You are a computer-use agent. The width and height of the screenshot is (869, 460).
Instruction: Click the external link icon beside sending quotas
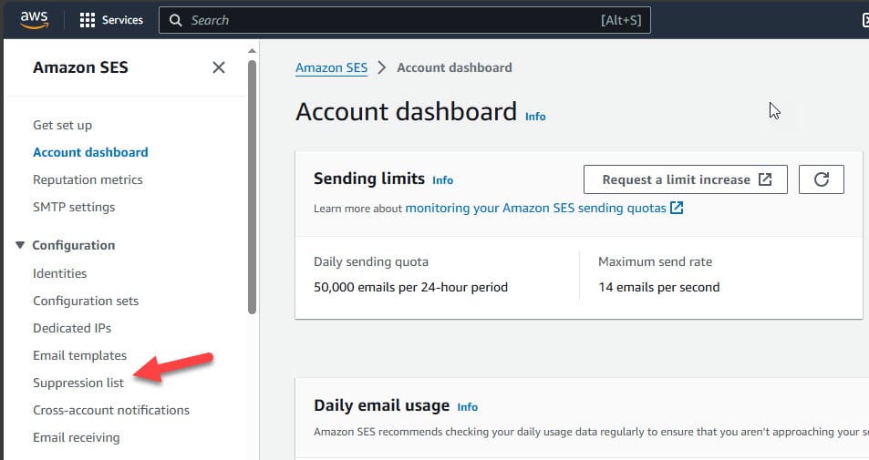pyautogui.click(x=677, y=208)
